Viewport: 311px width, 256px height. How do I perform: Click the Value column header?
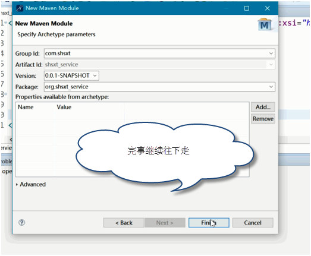click(64, 107)
